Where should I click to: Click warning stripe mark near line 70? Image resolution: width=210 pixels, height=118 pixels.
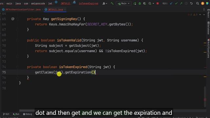(x=205, y=43)
